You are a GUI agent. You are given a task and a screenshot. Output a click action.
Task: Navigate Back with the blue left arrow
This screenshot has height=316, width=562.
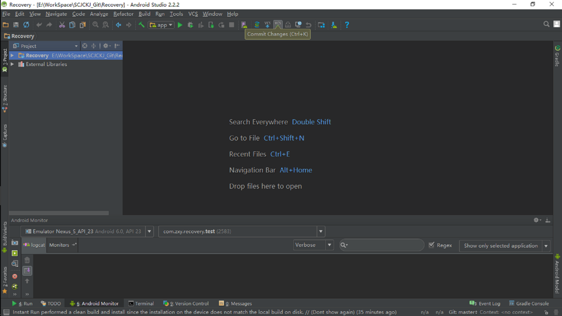point(118,25)
